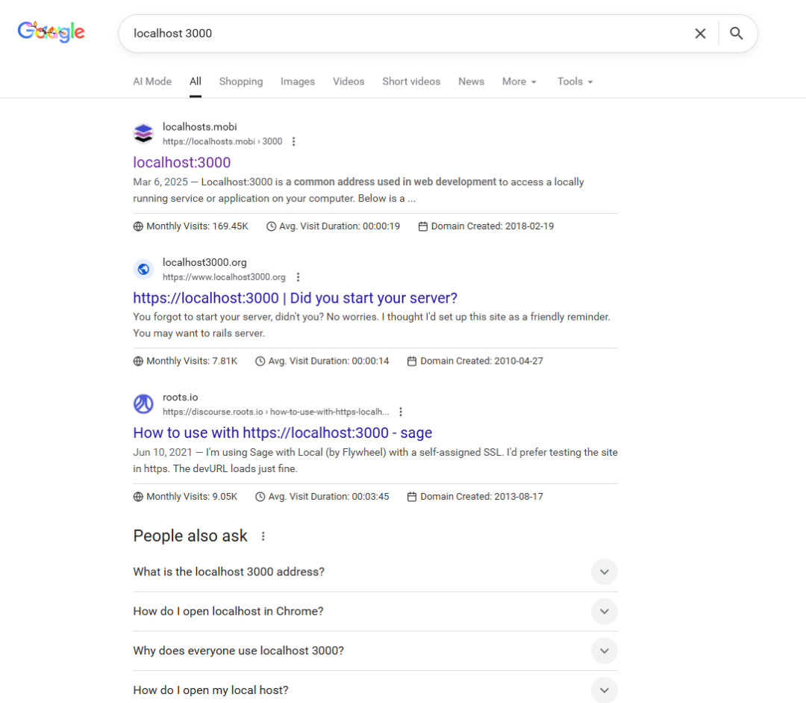Image resolution: width=806 pixels, height=703 pixels.
Task: Expand "Why does everyone use localhost 3000?"
Action: [604, 651]
